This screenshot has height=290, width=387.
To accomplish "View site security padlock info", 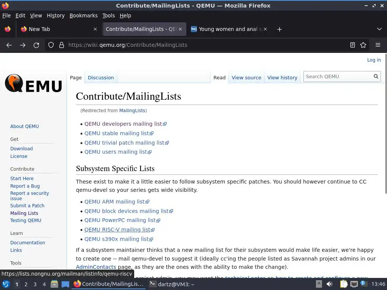I will [x=62, y=45].
